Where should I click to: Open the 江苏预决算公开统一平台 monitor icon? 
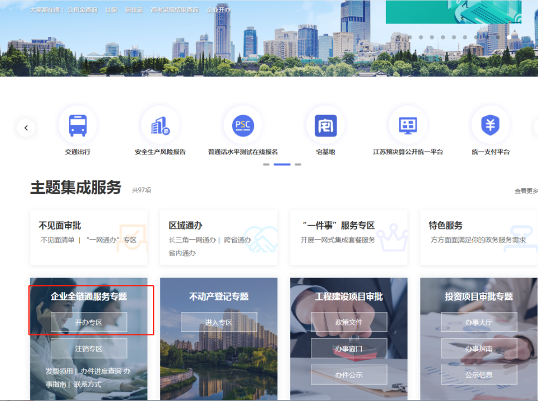(x=407, y=126)
